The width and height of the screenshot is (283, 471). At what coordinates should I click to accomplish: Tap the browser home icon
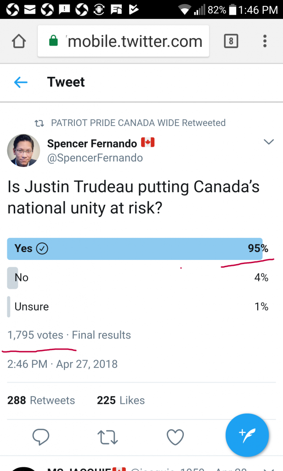[18, 41]
